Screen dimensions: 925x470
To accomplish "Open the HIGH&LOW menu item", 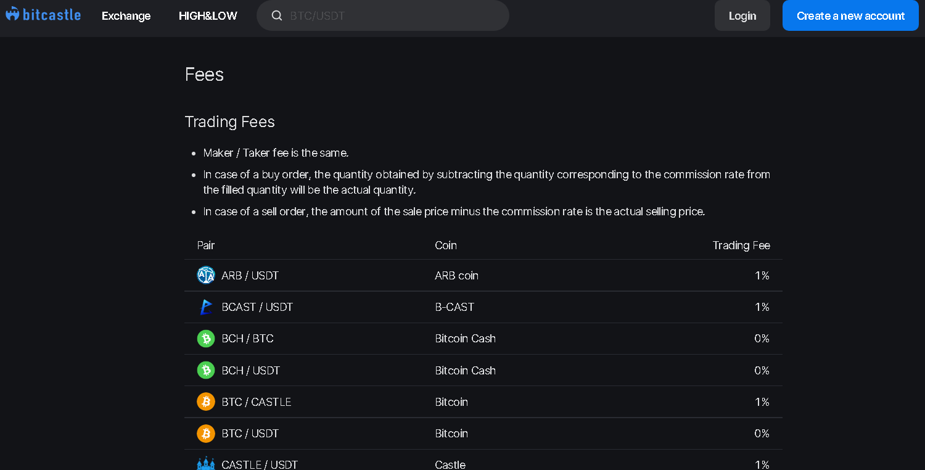I will [208, 16].
